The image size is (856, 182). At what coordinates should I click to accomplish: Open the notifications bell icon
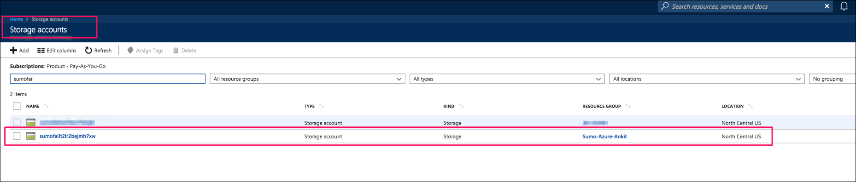(x=844, y=6)
